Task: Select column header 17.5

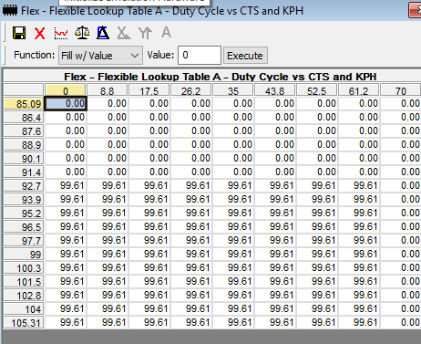Action: [149, 90]
